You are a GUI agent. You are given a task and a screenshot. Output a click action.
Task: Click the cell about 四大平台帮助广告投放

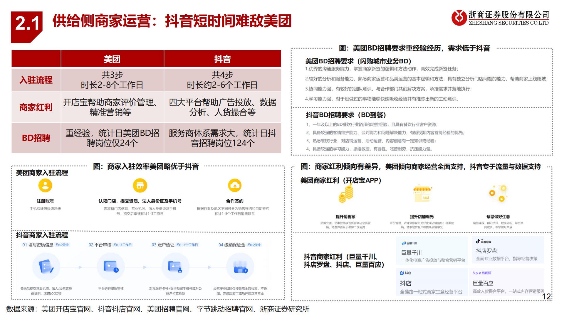click(x=223, y=107)
